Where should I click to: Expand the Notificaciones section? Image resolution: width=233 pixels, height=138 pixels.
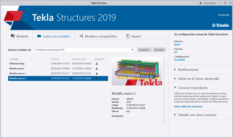[188, 69]
